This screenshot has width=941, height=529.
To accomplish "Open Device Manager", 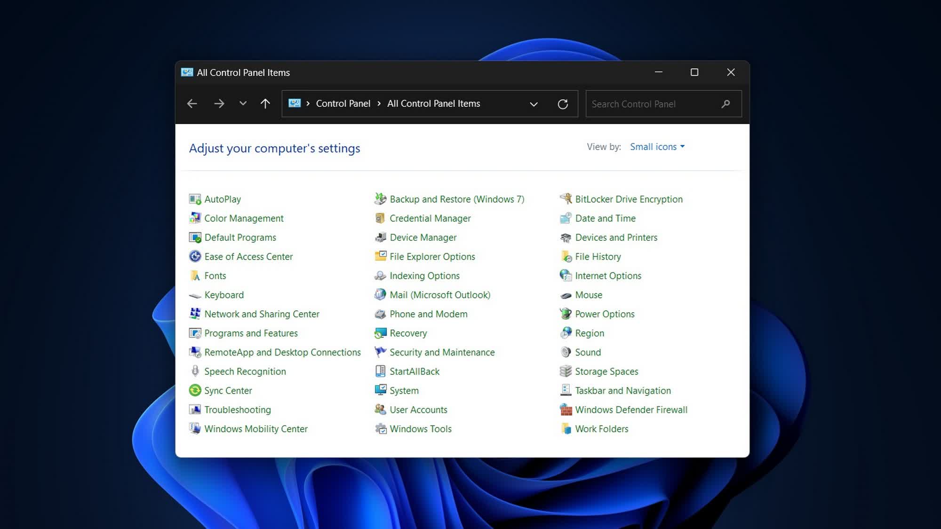I will tap(422, 237).
